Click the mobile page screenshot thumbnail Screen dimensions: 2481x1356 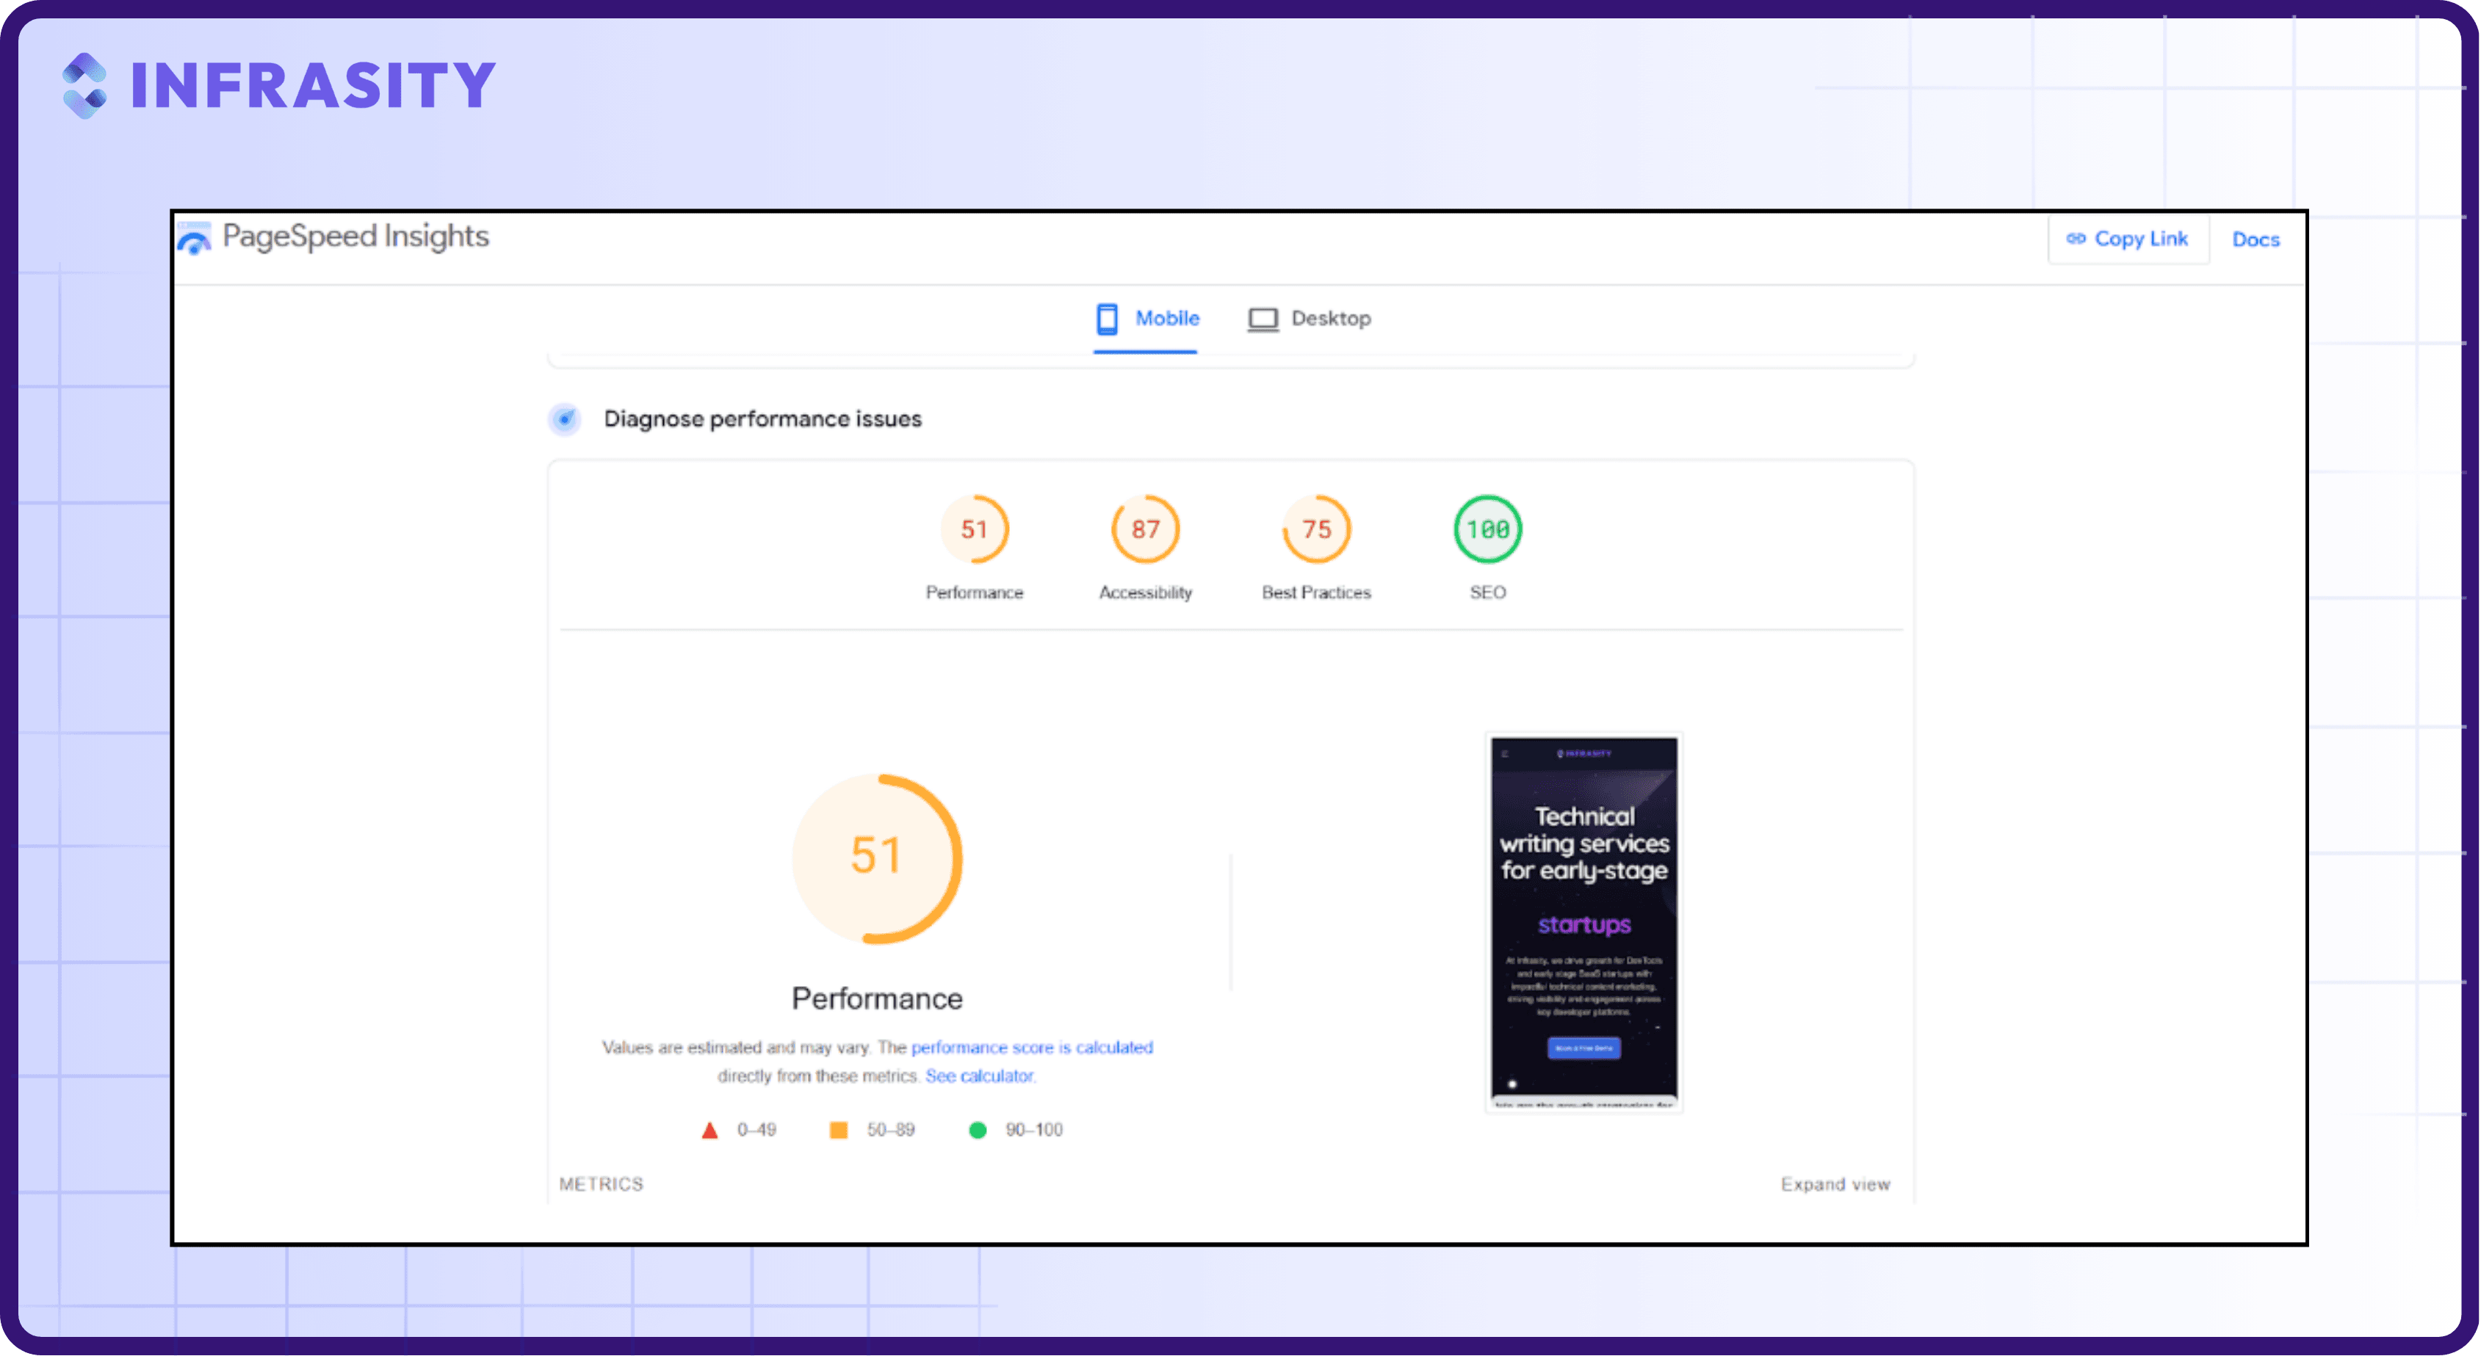(x=1584, y=923)
